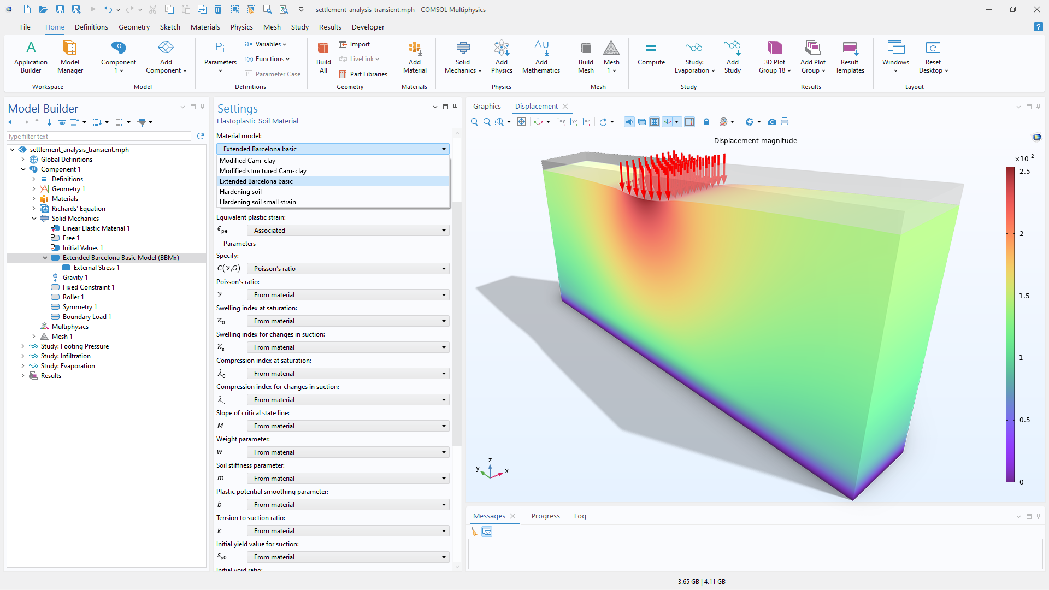The width and height of the screenshot is (1049, 590).
Task: Open the Physics ribbon tab
Action: (241, 27)
